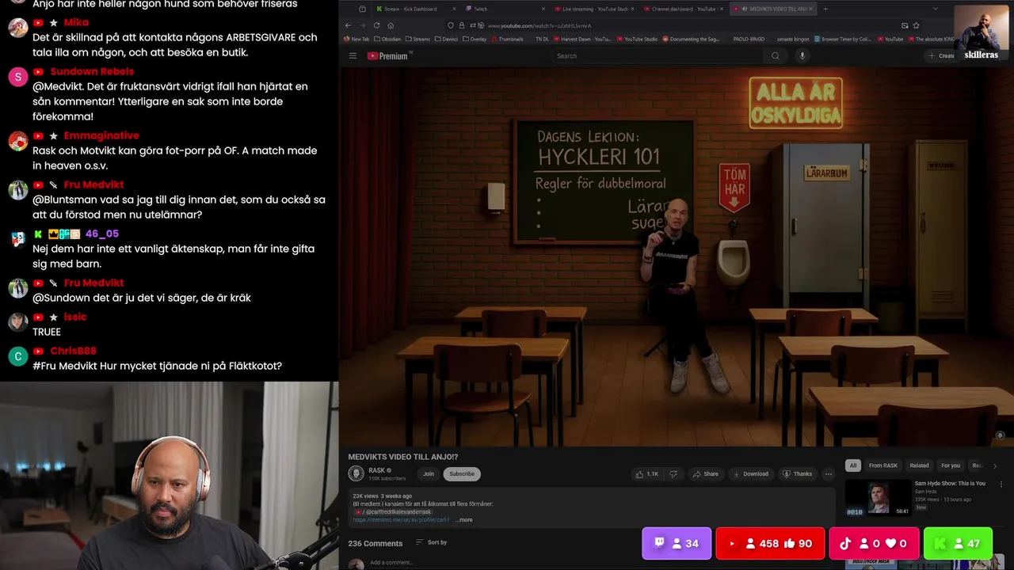Click the TikTok viewer count widget
Image resolution: width=1014 pixels, height=570 pixels.
[x=874, y=543]
